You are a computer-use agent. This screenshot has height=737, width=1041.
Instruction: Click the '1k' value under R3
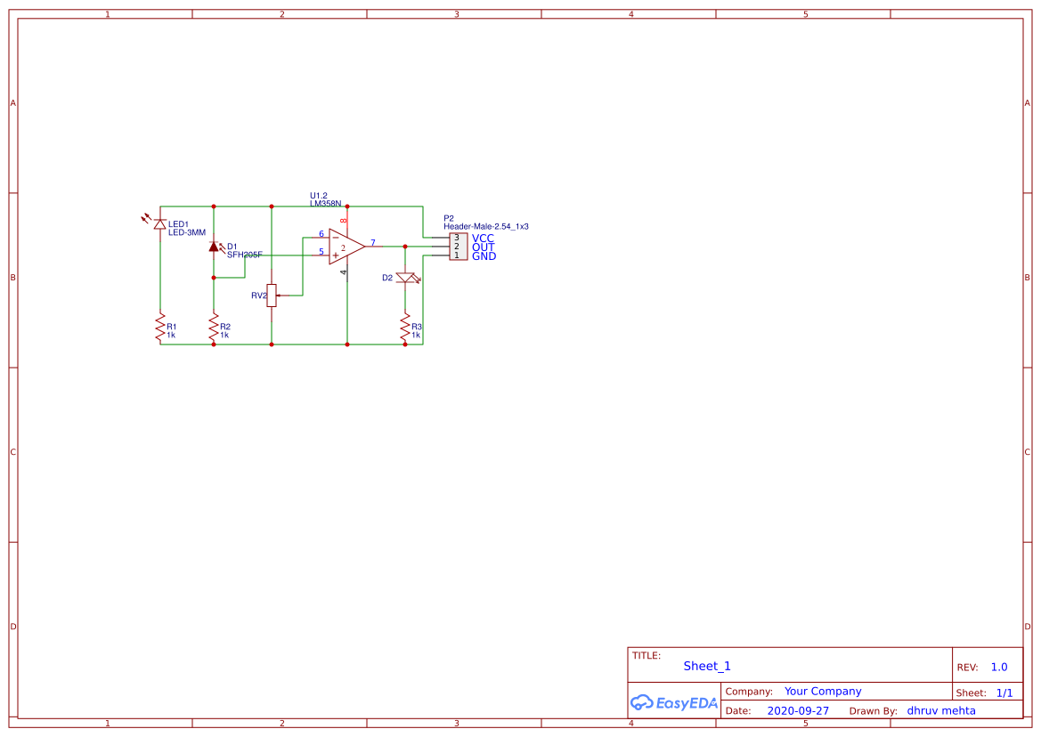click(x=416, y=335)
